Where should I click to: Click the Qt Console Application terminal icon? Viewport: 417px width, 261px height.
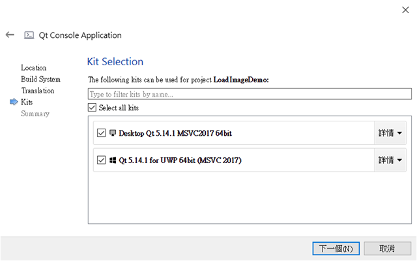29,35
